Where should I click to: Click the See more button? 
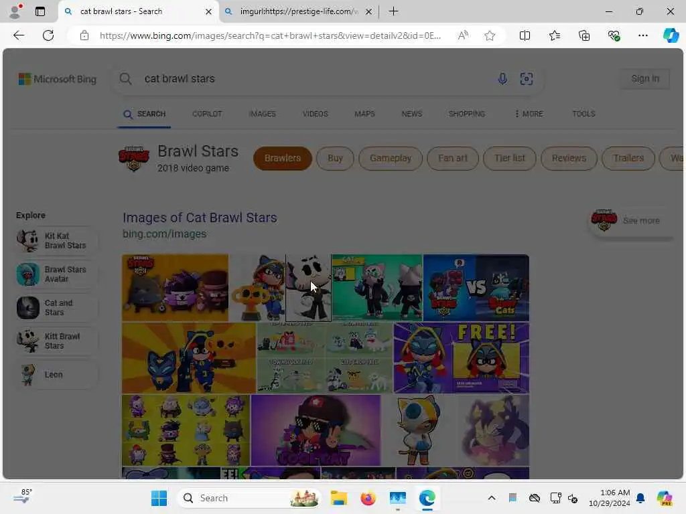(630, 221)
